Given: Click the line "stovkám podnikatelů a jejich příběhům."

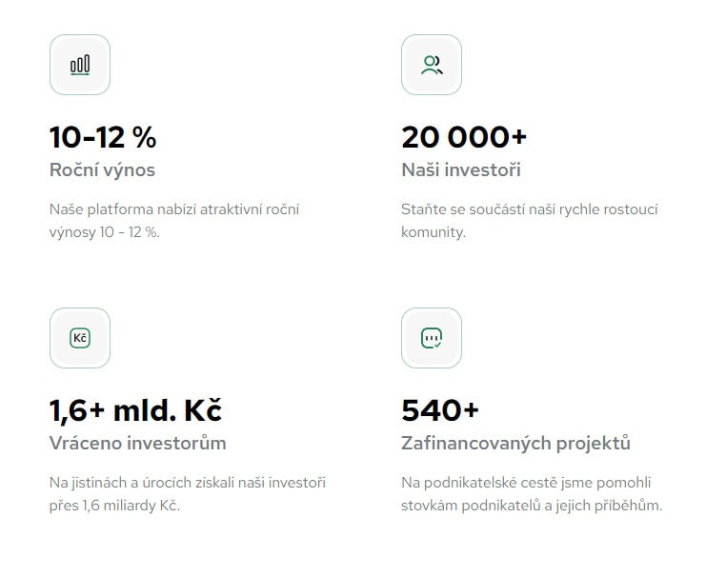Looking at the screenshot, I should [x=532, y=505].
